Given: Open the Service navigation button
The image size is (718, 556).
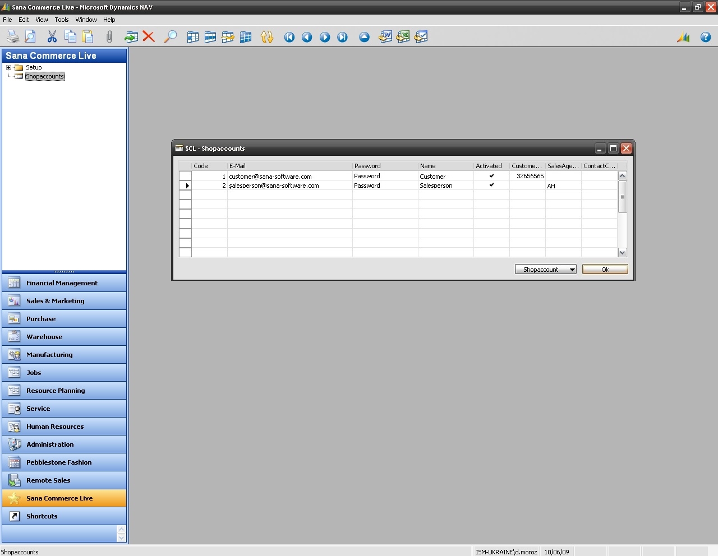Looking at the screenshot, I should [x=64, y=409].
